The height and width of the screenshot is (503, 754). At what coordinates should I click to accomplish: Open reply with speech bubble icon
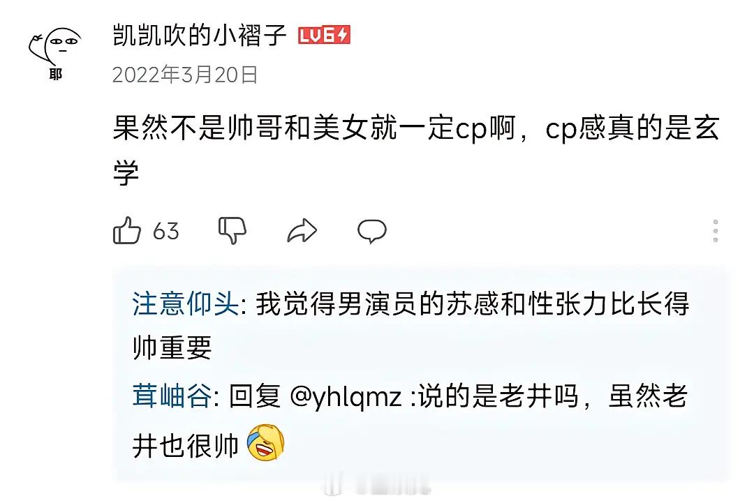coord(371,231)
